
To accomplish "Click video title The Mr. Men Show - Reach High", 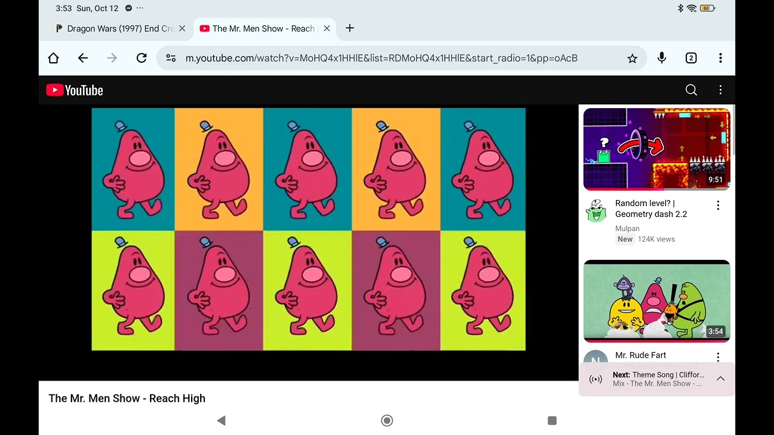I will 127,398.
